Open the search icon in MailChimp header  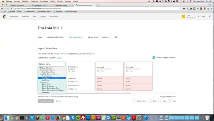[x=210, y=16]
